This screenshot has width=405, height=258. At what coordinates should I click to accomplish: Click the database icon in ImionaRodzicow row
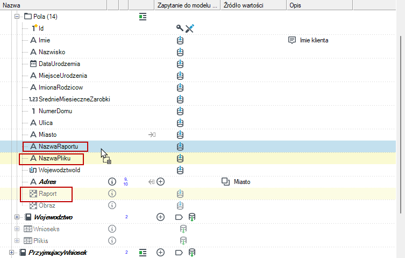180,88
